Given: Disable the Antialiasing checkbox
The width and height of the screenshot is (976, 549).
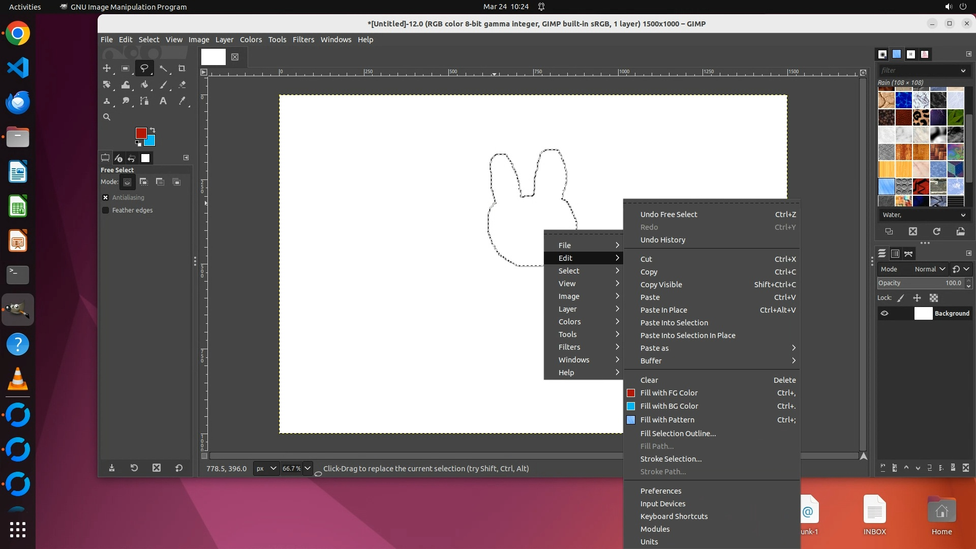Looking at the screenshot, I should (x=106, y=197).
